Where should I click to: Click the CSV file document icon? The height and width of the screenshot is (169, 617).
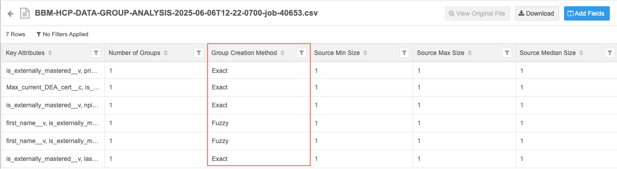pos(25,13)
